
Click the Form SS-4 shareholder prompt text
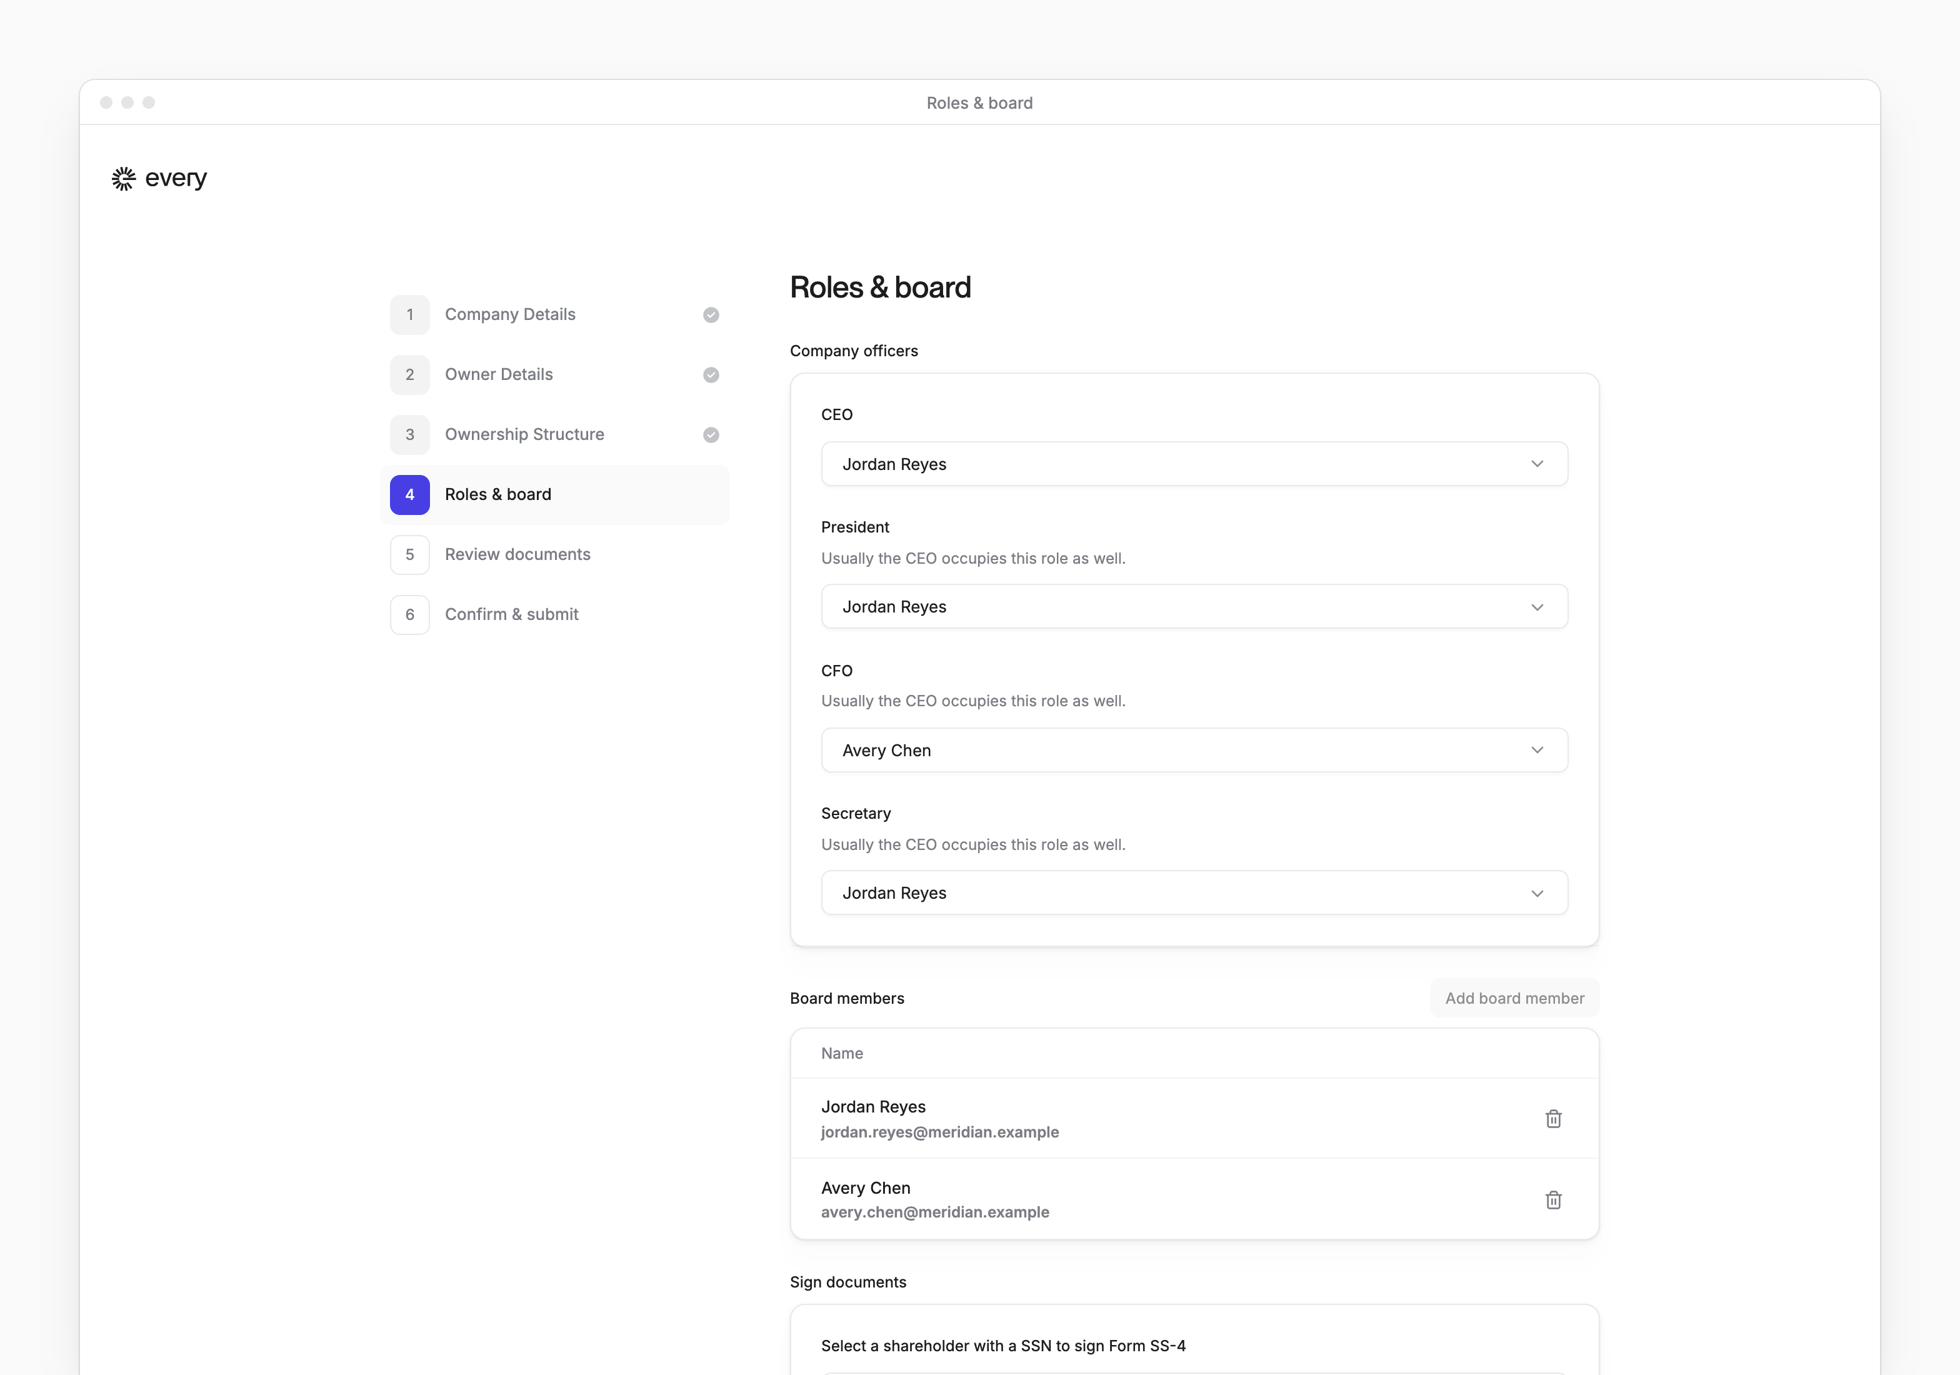pyautogui.click(x=1003, y=1346)
